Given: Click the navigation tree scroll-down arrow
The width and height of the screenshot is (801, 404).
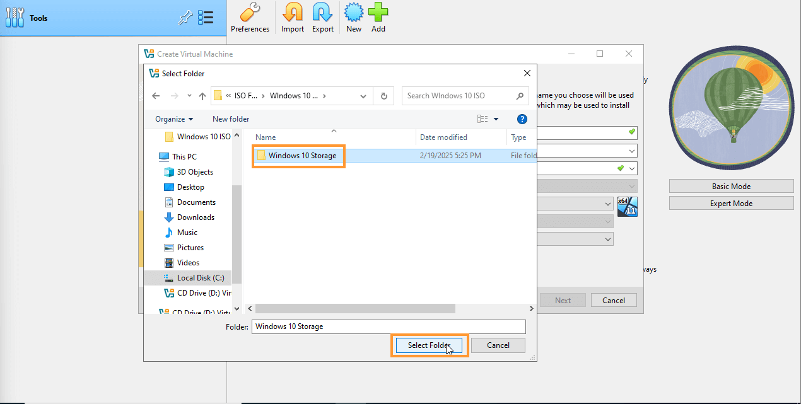Looking at the screenshot, I should pyautogui.click(x=237, y=309).
